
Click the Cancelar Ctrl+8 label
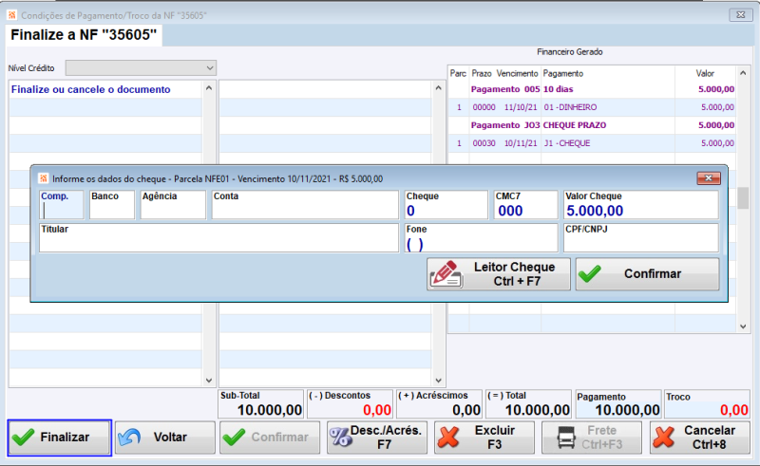[x=710, y=438]
